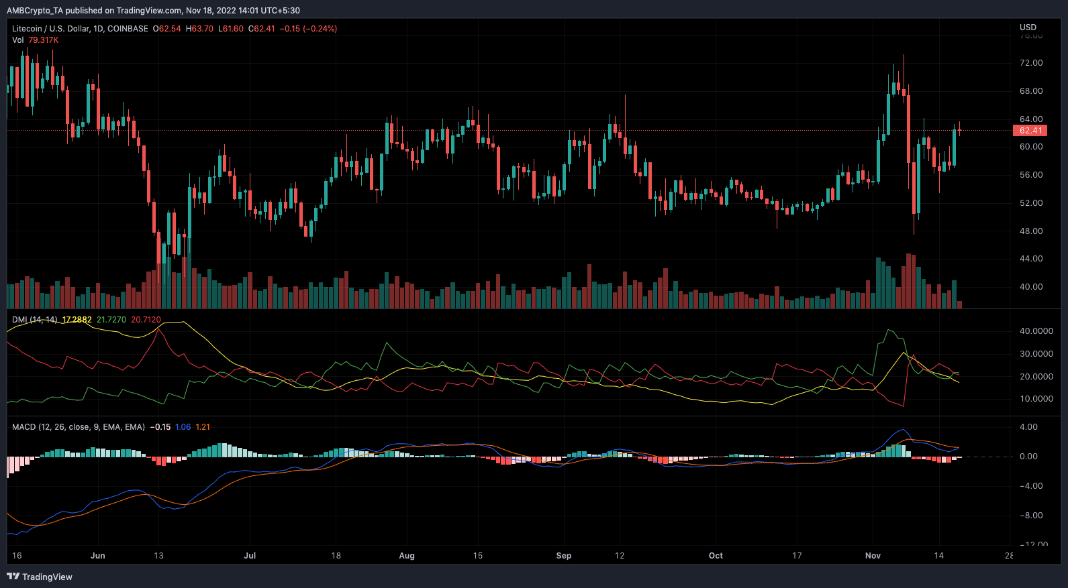This screenshot has width=1068, height=588.
Task: Click the 17 date label after Oct
Action: [797, 556]
